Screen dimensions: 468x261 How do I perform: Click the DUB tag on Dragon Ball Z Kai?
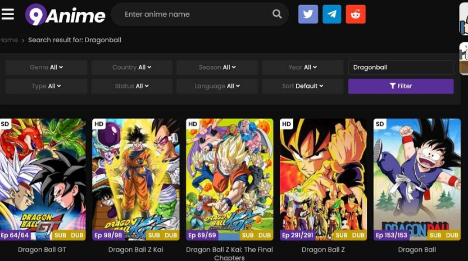pos(171,236)
